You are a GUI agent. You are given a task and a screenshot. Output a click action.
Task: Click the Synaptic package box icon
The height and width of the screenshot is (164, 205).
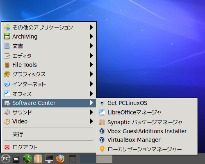(x=102, y=122)
